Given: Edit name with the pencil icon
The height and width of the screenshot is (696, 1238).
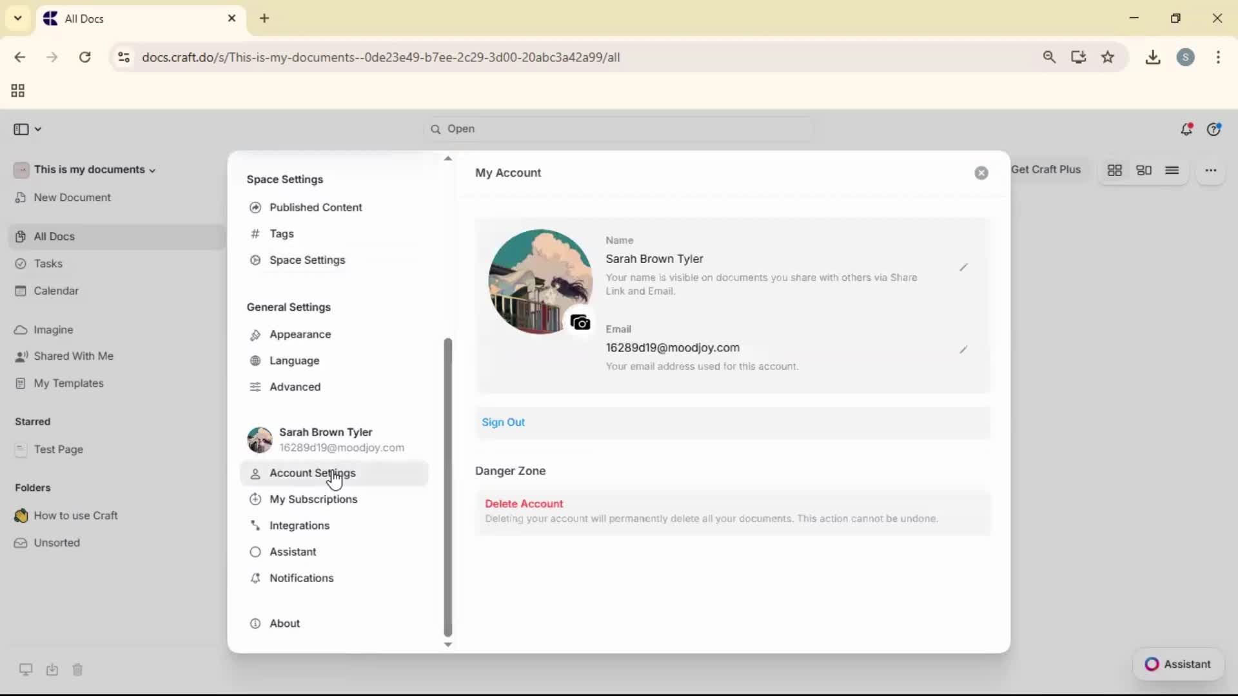Looking at the screenshot, I should (963, 267).
